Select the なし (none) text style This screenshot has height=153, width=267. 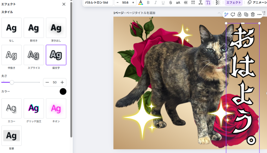[11, 28]
